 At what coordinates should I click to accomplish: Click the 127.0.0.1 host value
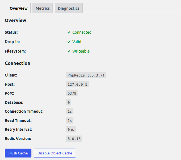point(77,84)
